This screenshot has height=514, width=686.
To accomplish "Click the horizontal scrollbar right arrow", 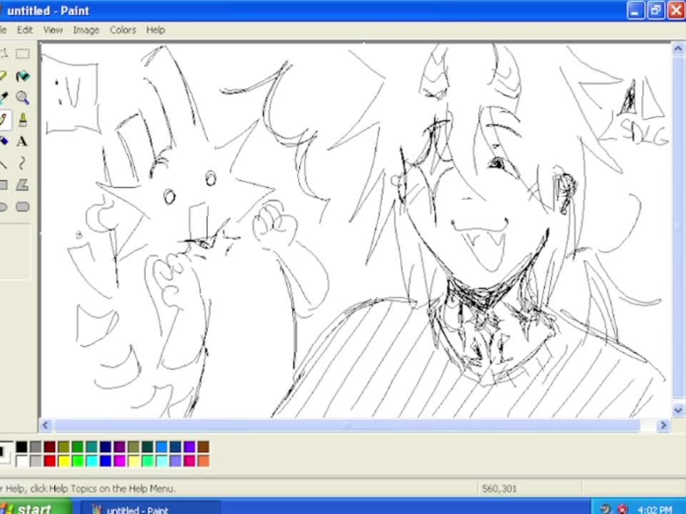I will 663,425.
